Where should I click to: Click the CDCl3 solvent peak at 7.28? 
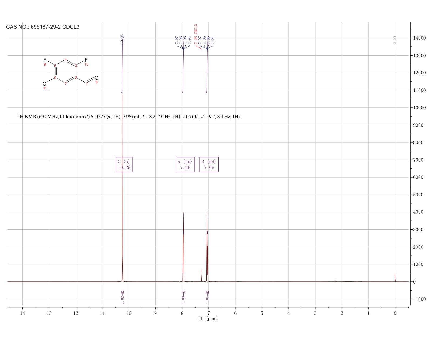point(201,277)
